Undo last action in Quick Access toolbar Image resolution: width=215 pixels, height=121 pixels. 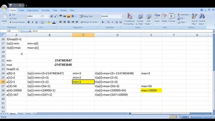[x=14, y=5]
